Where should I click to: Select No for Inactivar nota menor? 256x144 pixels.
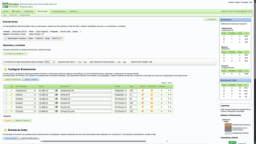point(83,62)
